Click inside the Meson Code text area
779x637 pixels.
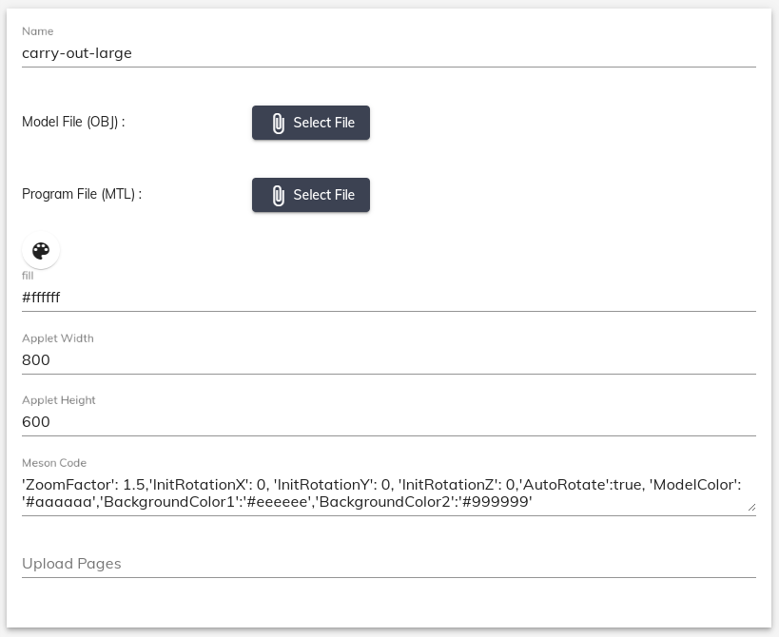point(389,493)
